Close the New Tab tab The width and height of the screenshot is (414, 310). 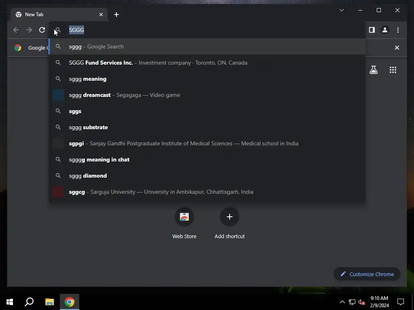101,15
